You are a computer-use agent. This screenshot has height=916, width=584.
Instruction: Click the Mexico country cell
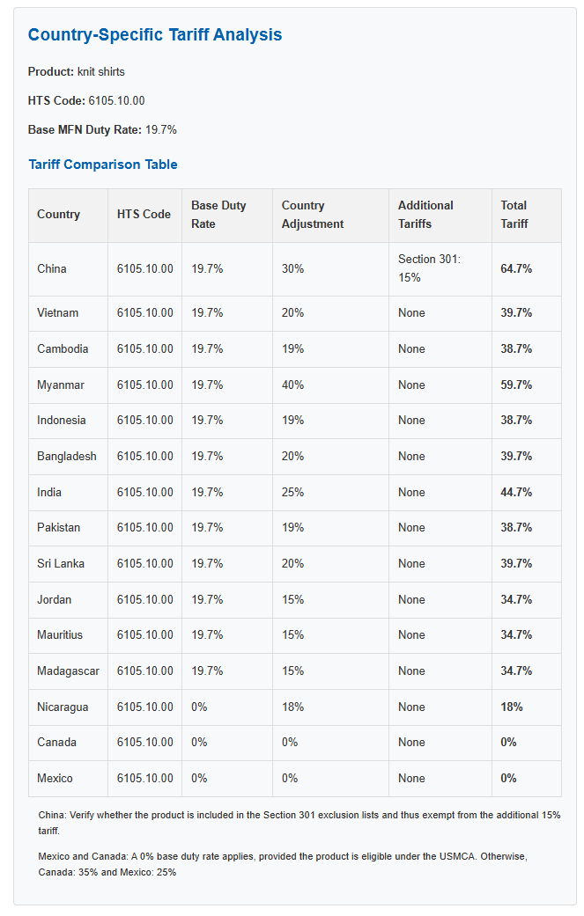point(69,779)
